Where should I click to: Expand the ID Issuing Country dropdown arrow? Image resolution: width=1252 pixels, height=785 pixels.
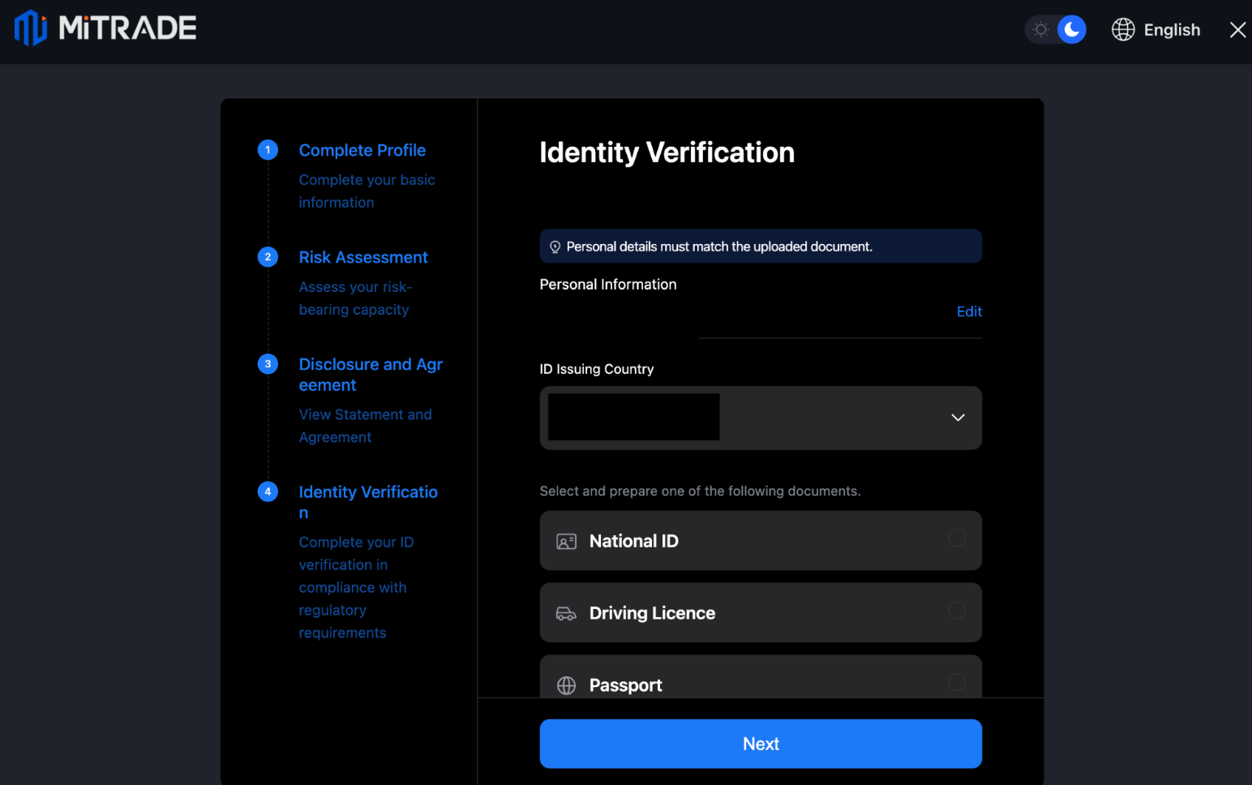958,418
